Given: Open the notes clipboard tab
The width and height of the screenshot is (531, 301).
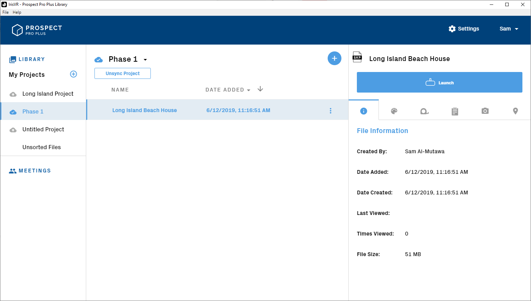Looking at the screenshot, I should (x=455, y=111).
